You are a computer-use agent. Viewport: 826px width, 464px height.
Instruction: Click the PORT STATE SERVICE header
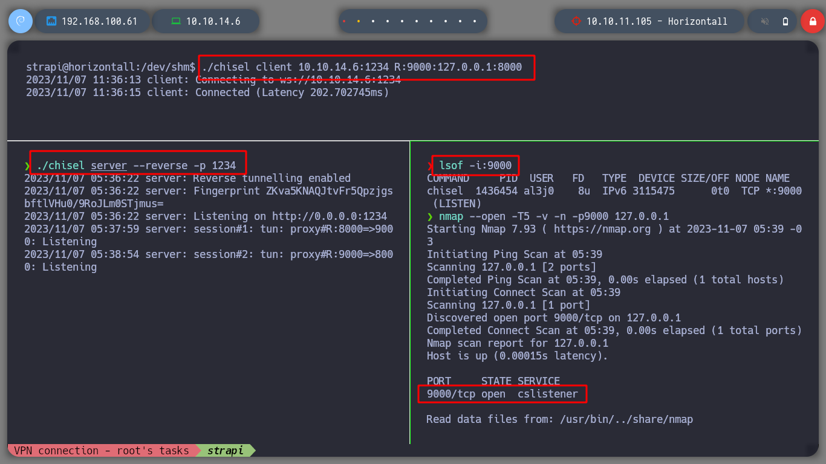[493, 381]
